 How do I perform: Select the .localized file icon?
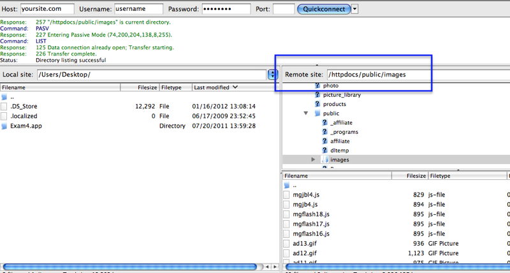click(4, 116)
